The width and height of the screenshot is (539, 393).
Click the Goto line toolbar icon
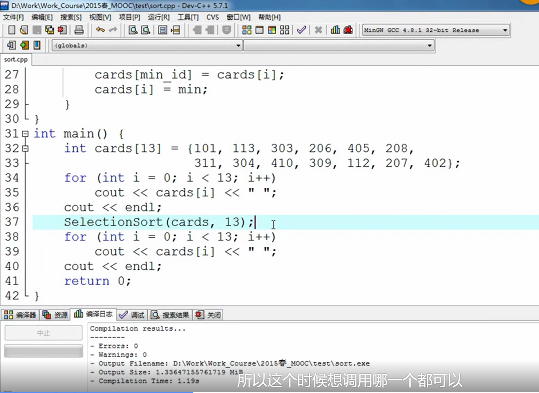click(x=175, y=30)
